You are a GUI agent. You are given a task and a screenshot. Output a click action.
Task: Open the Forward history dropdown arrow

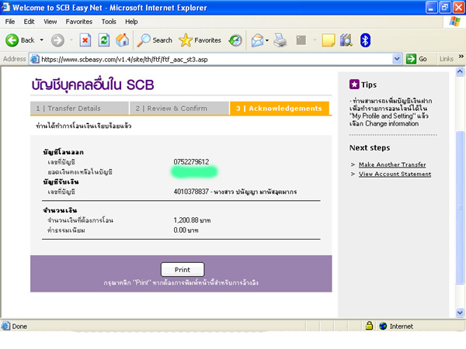(x=71, y=40)
